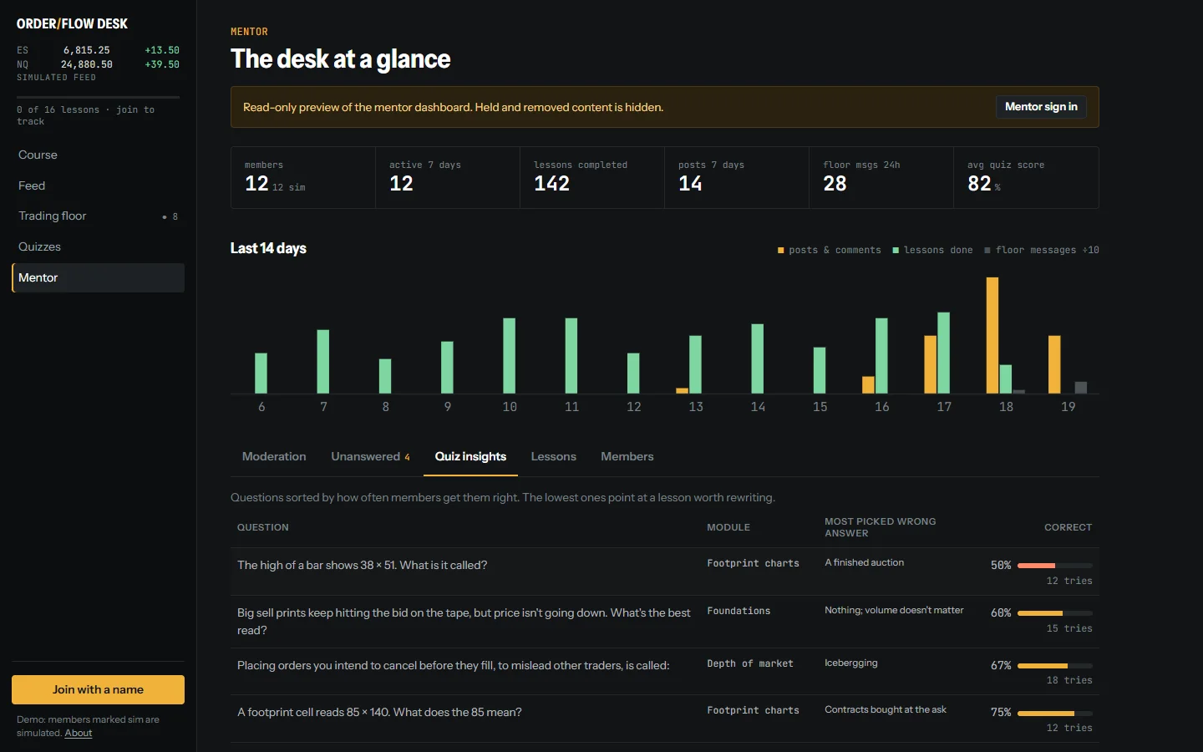Viewport: 1203px width, 752px height.
Task: Click the orange bar for day 19
Action: (1054, 364)
